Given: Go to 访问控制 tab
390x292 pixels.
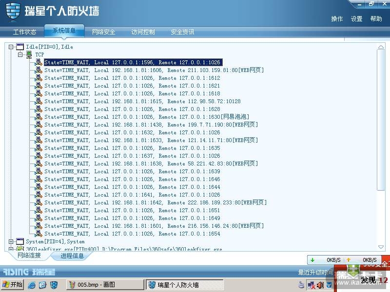Looking at the screenshot, I should pos(143,32).
